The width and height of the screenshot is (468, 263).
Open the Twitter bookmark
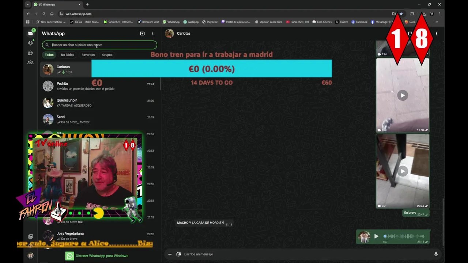[x=341, y=22]
